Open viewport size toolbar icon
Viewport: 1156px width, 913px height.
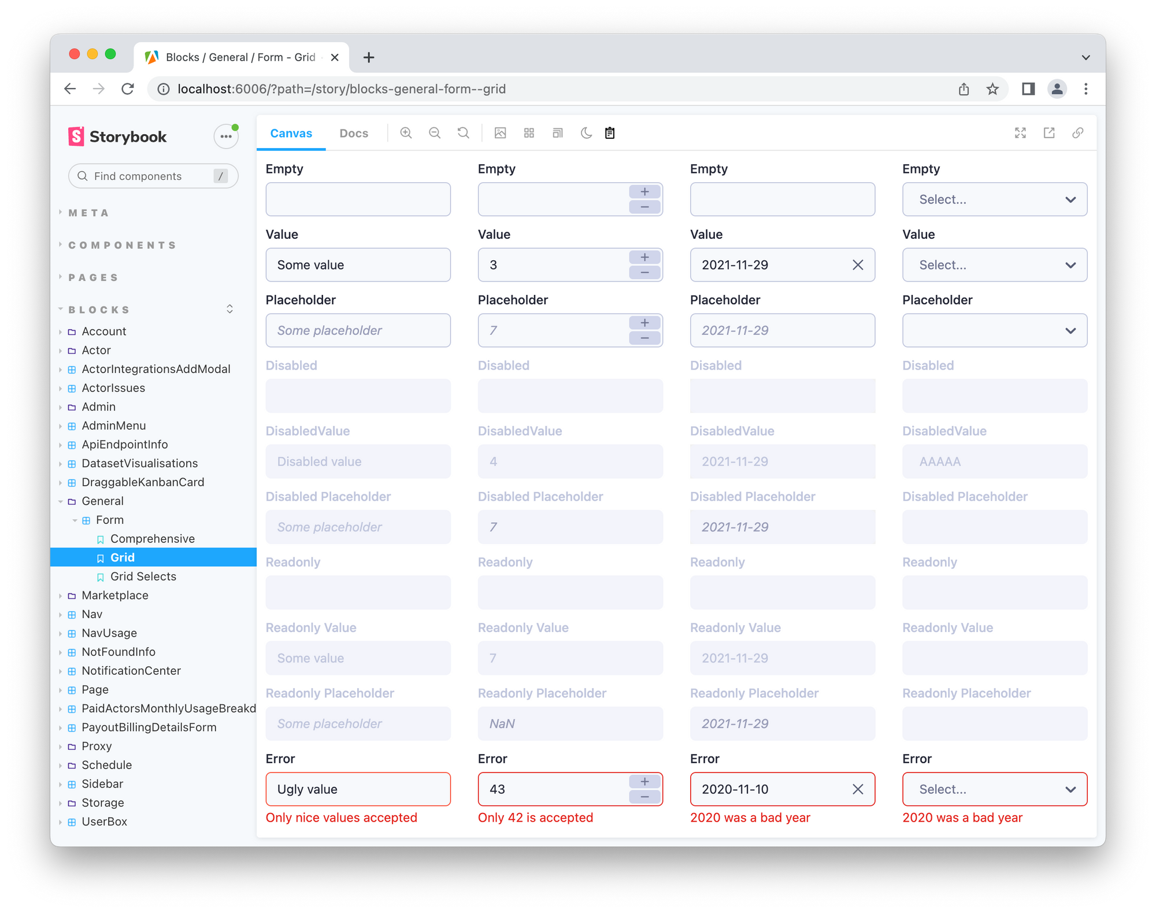coord(558,133)
